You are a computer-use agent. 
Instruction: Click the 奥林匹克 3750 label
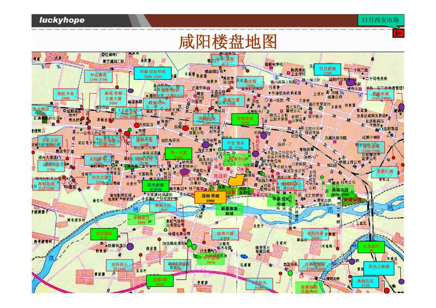pos(365,283)
